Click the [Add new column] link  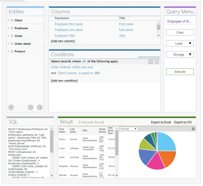[x=63, y=41]
